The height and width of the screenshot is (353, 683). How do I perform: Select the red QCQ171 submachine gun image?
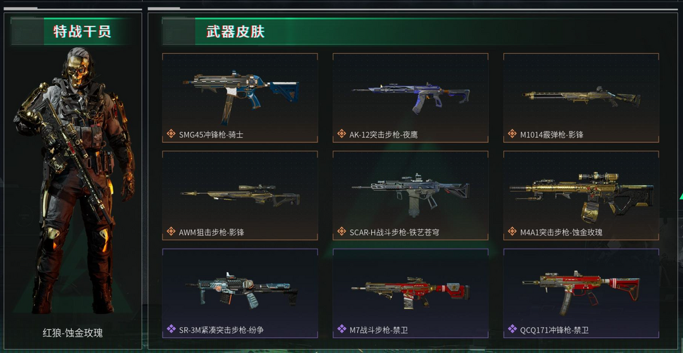[582, 291]
